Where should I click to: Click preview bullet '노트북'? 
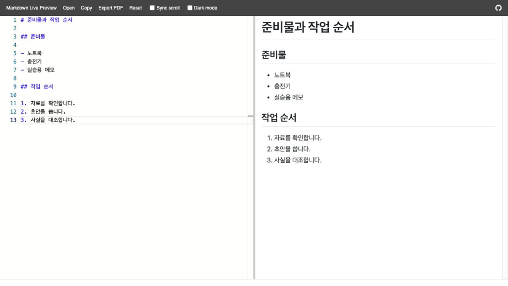(x=282, y=75)
